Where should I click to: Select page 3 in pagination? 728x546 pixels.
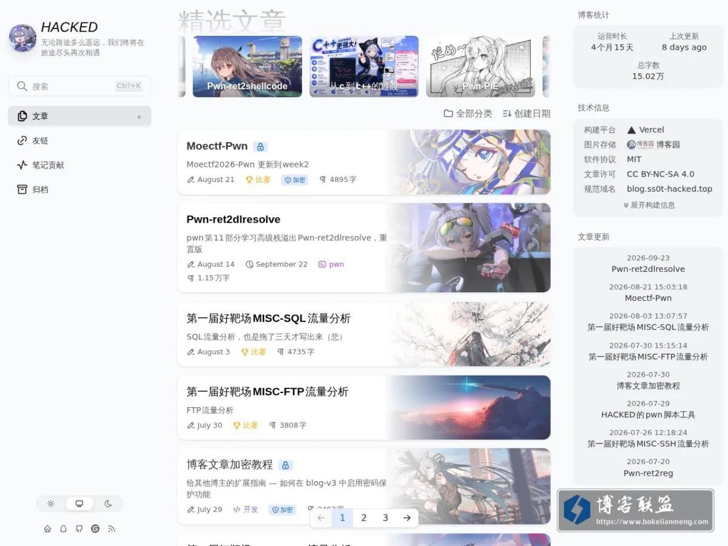coord(385,518)
